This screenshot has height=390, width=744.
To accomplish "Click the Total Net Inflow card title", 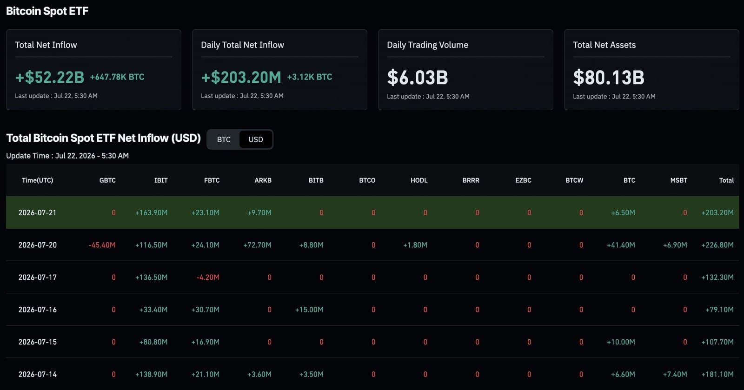I will click(x=46, y=45).
